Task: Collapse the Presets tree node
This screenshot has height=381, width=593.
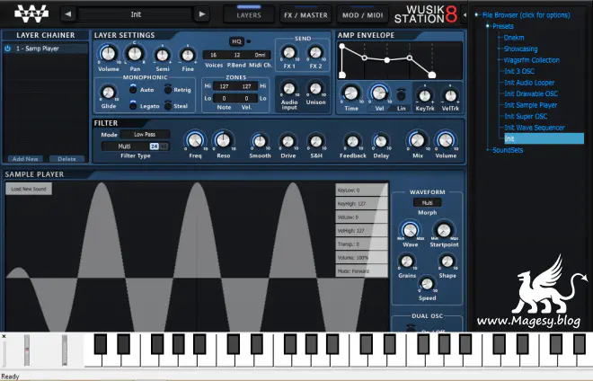Action: [x=488, y=26]
